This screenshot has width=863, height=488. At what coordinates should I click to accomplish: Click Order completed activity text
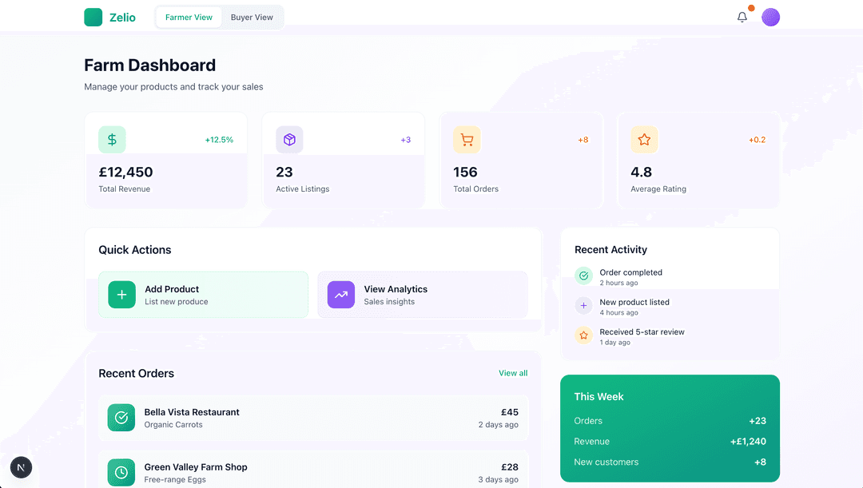(630, 272)
